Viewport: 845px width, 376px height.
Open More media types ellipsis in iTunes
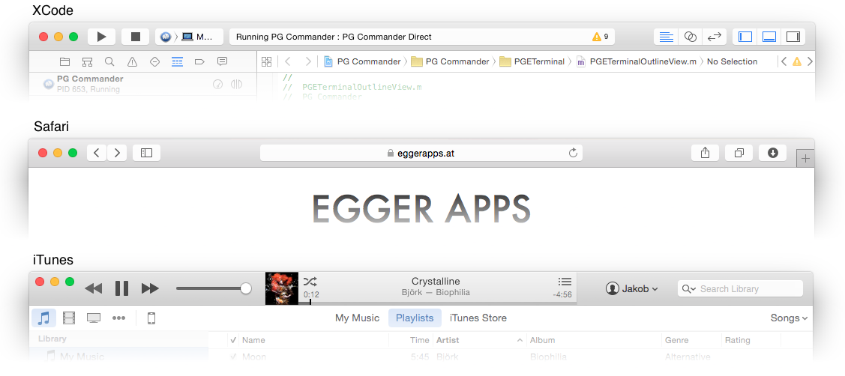coord(118,318)
